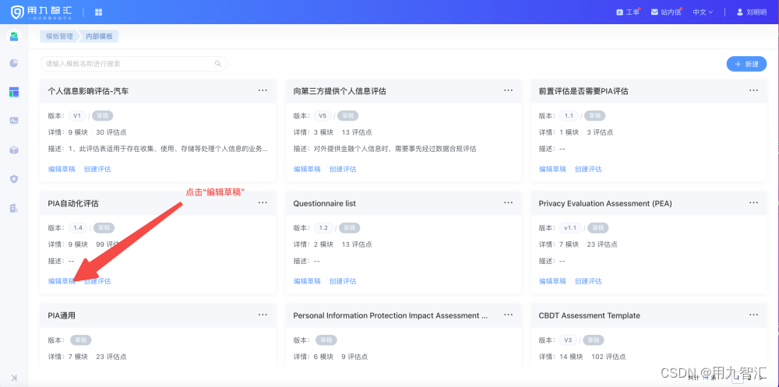Click 草稿 status tag on PIA通用 card
Image resolution: width=779 pixels, height=387 pixels.
[80, 340]
